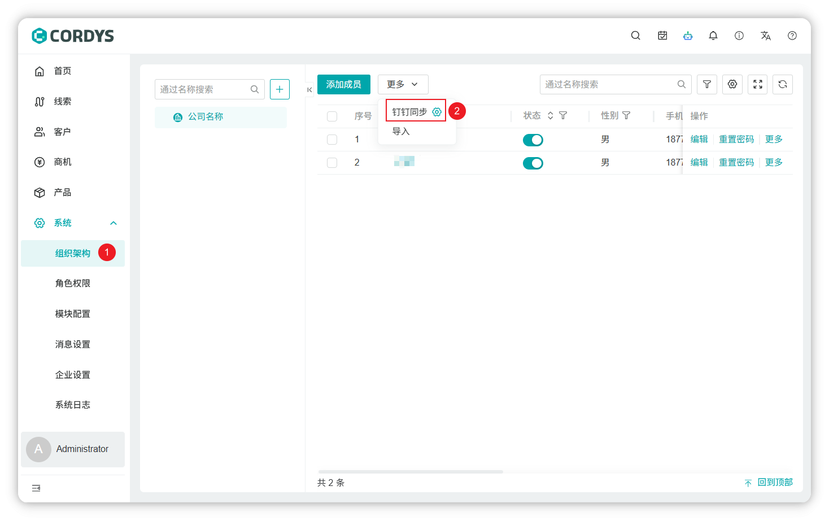This screenshot has height=521, width=829.
Task: Open 更多 actions for row 1
Action: [x=774, y=139]
